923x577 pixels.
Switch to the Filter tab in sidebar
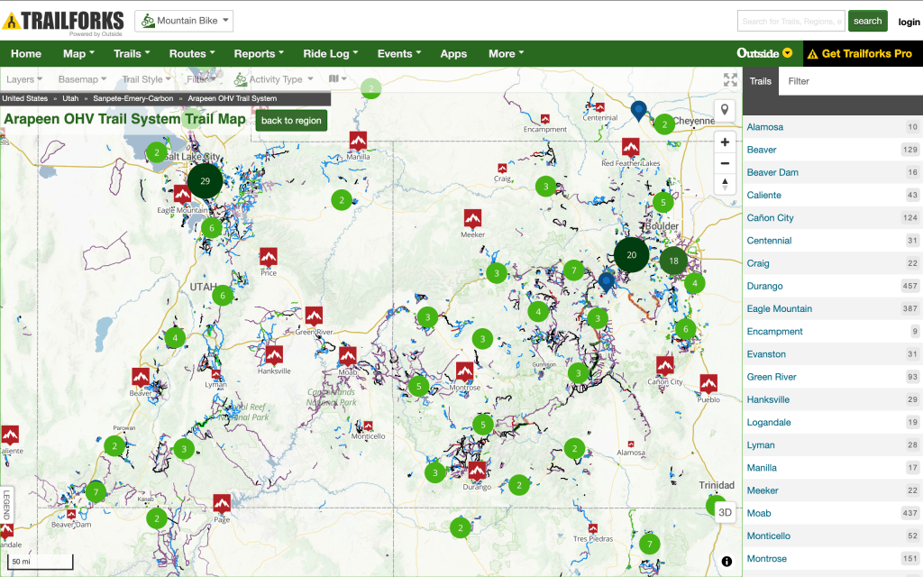pyautogui.click(x=799, y=81)
